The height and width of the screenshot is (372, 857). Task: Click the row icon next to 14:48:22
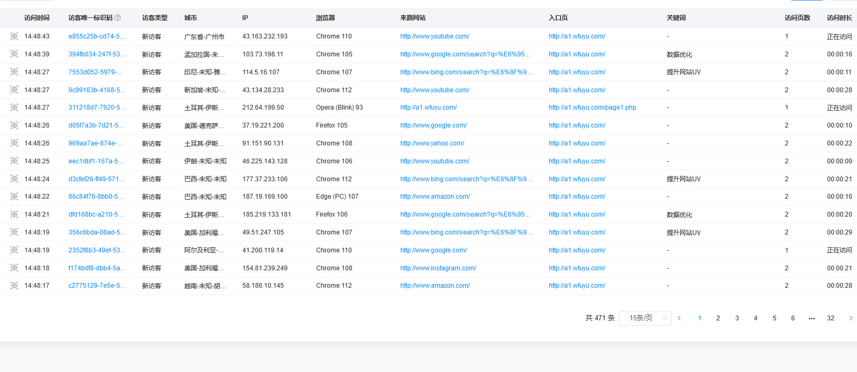14,197
